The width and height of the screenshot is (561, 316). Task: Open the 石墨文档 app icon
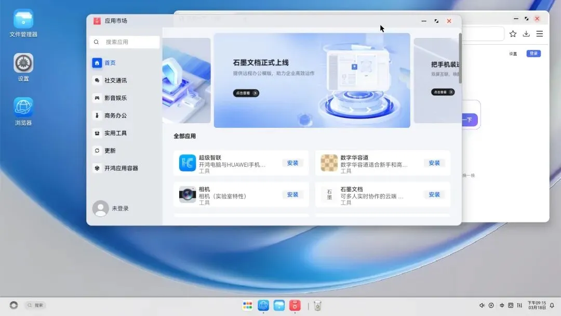329,194
